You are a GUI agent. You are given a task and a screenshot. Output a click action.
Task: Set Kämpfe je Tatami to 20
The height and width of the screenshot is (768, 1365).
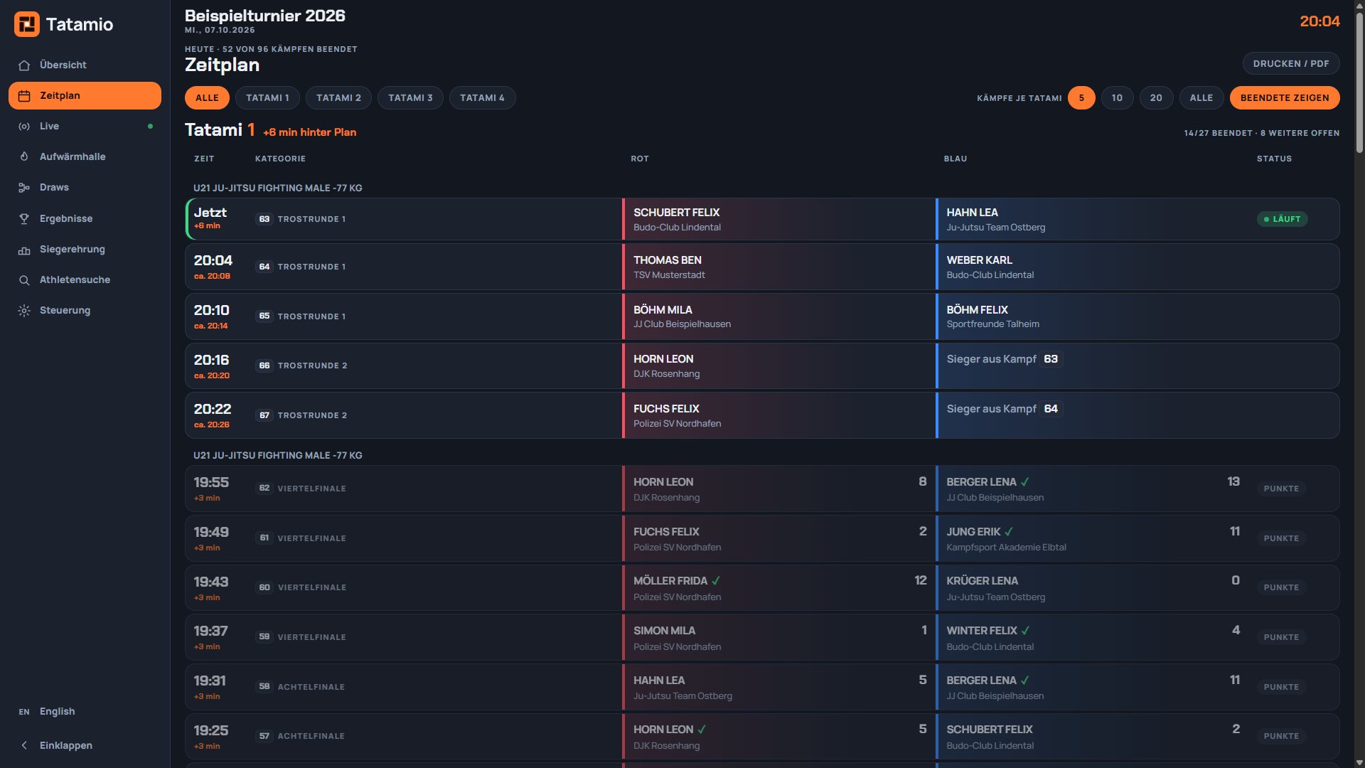[1156, 98]
